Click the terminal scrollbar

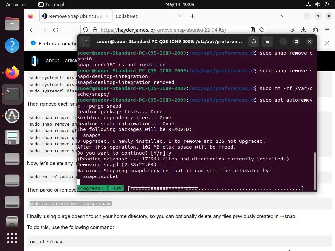point(315,171)
